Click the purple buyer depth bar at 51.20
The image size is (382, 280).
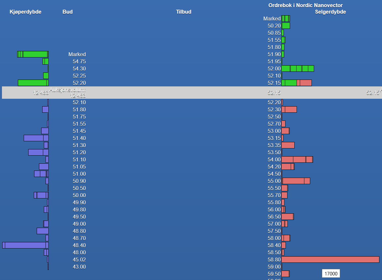(x=38, y=153)
